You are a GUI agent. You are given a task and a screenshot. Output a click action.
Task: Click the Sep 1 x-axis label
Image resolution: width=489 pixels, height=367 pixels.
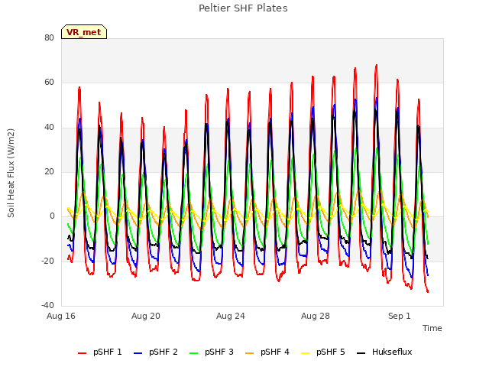click(399, 316)
